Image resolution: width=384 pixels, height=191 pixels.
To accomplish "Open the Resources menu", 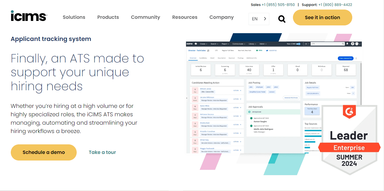I will pos(185,17).
